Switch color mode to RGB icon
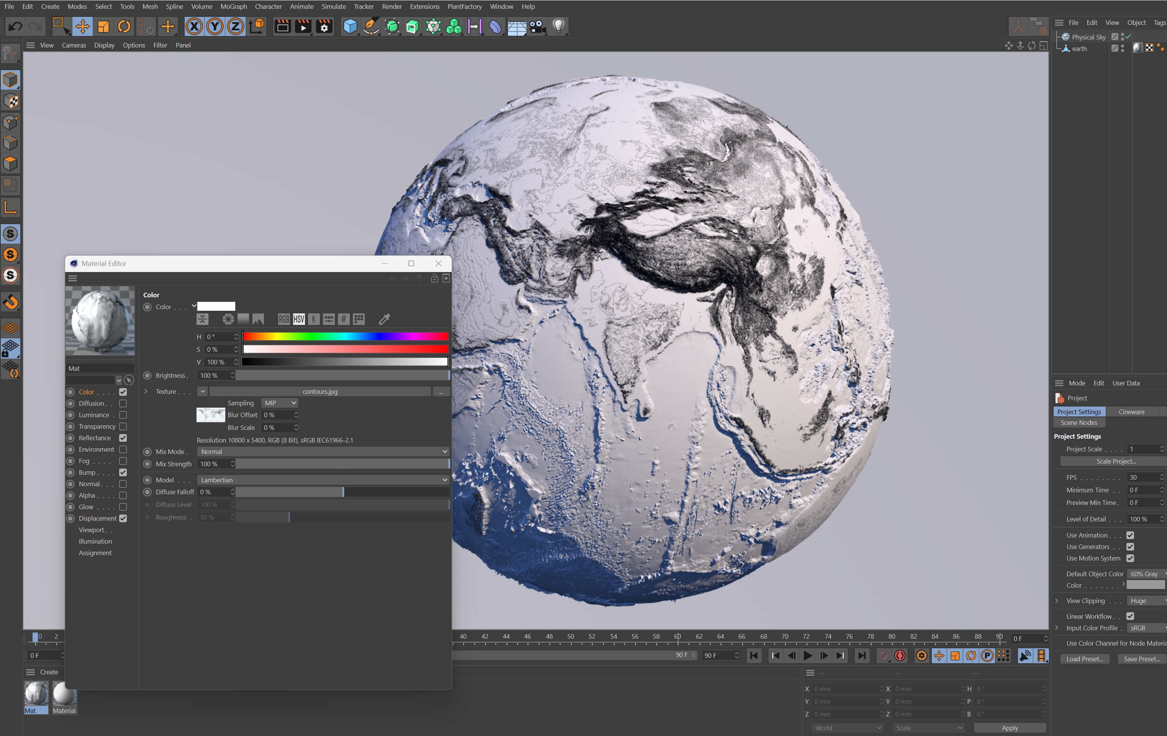1167x736 pixels. pyautogui.click(x=284, y=319)
